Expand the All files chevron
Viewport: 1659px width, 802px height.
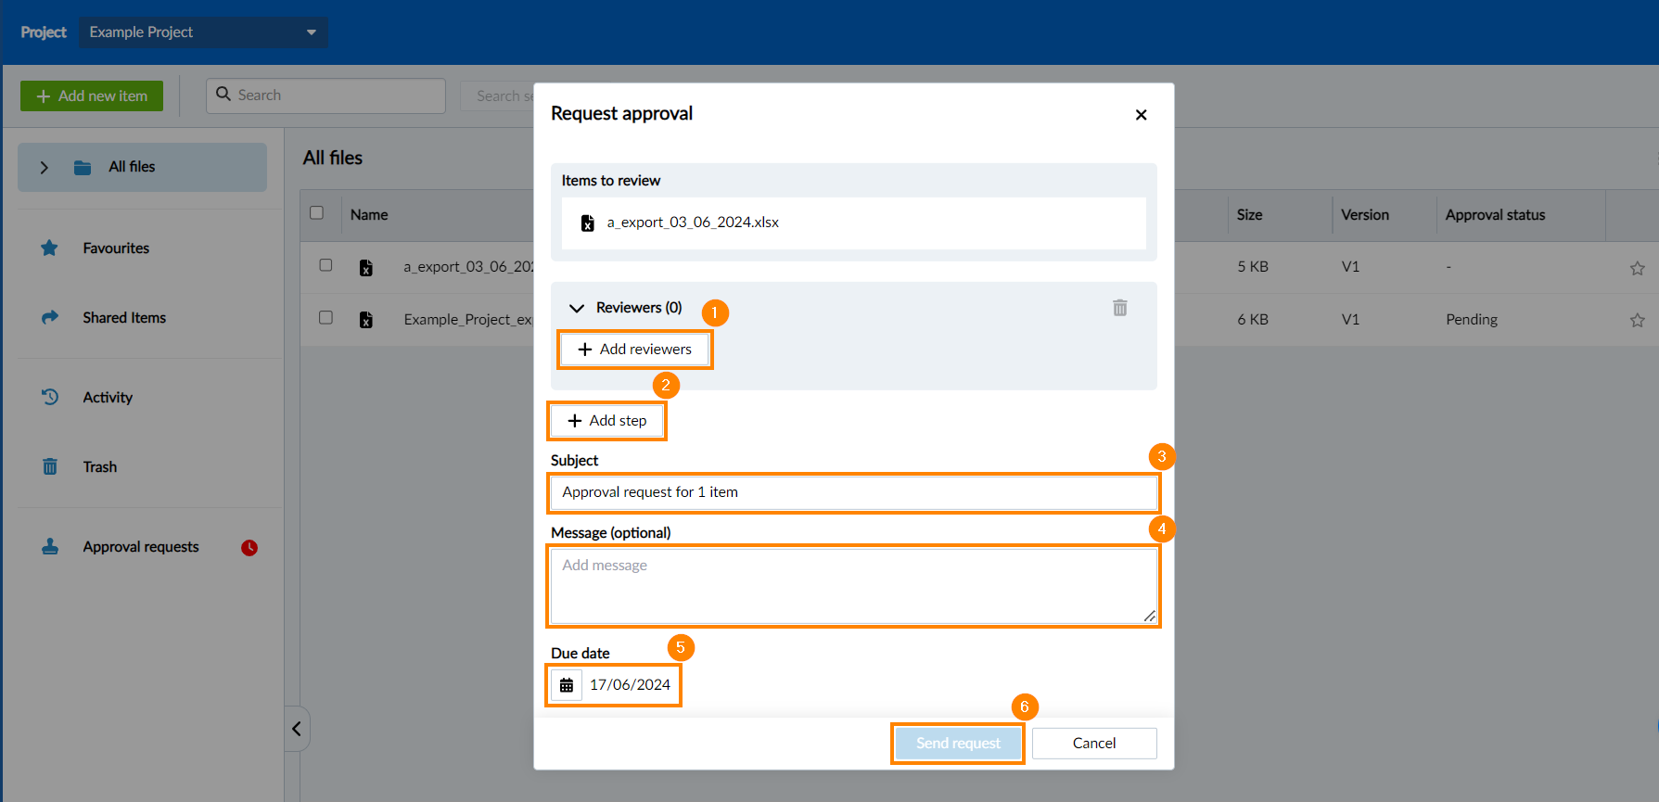click(x=44, y=168)
